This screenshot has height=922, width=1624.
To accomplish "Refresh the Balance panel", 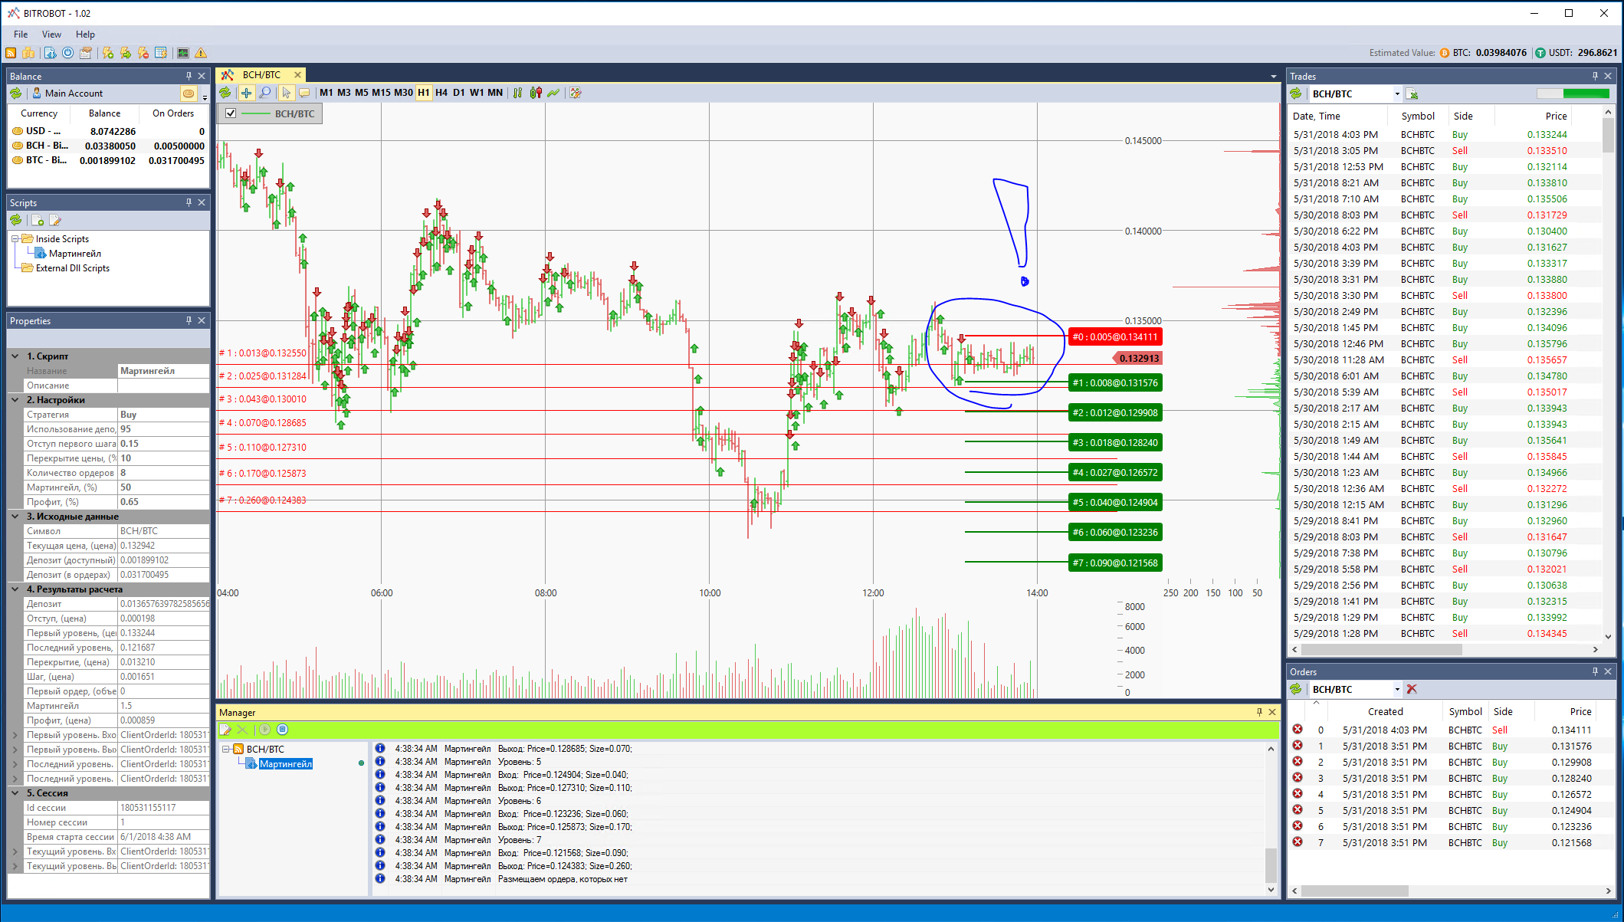I will 16,94.
